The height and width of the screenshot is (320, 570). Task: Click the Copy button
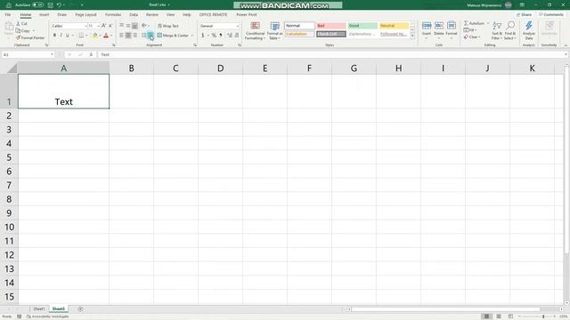[23, 30]
